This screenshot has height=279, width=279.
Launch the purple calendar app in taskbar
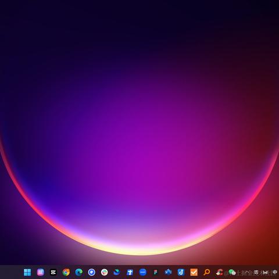pyautogui.click(x=40, y=272)
